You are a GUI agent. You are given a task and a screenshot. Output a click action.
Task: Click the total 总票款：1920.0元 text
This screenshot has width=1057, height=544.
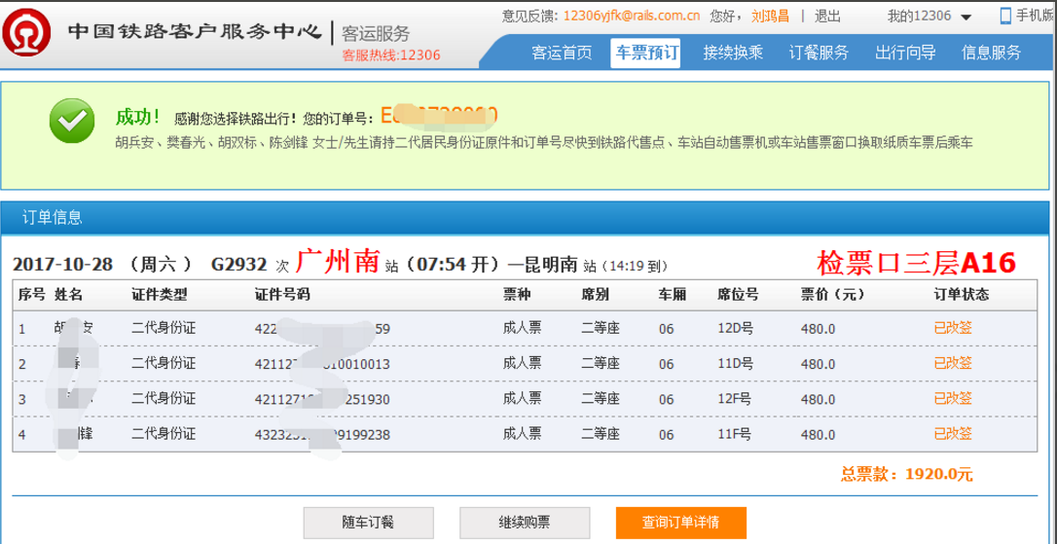click(x=907, y=475)
